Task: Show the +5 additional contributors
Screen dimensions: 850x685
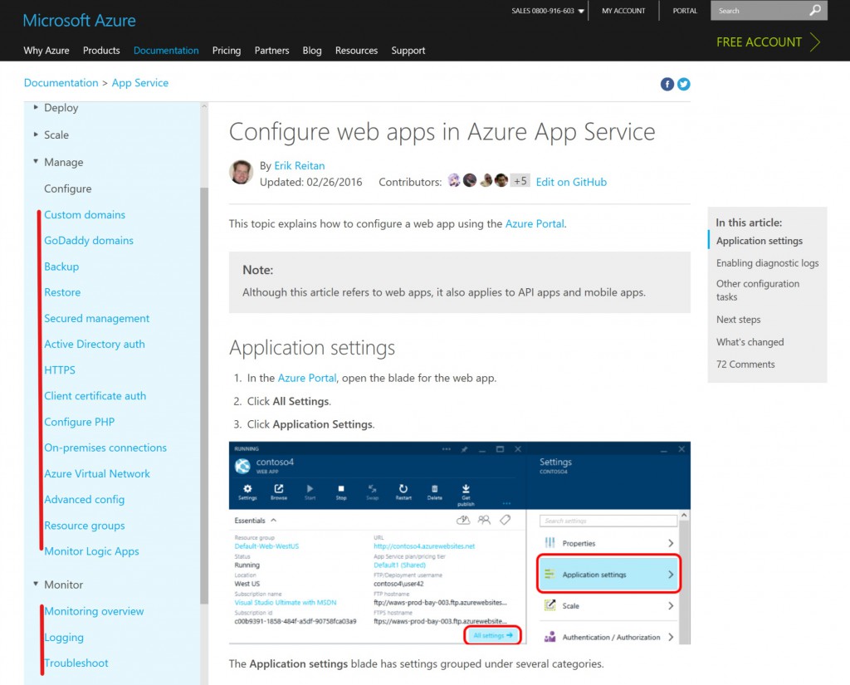Action: click(x=520, y=181)
